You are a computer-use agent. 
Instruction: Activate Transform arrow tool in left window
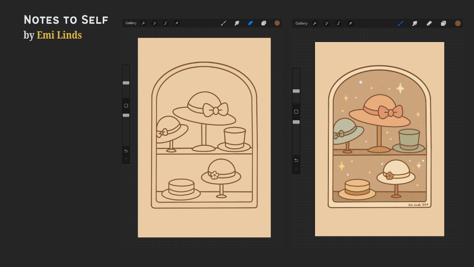pyautogui.click(x=177, y=23)
